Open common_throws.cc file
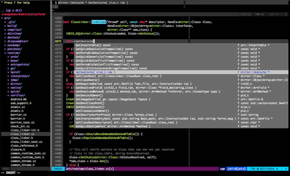This screenshot has width=290, height=176. pos(23,161)
